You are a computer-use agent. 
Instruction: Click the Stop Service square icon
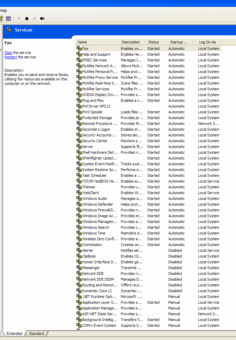coord(27,19)
